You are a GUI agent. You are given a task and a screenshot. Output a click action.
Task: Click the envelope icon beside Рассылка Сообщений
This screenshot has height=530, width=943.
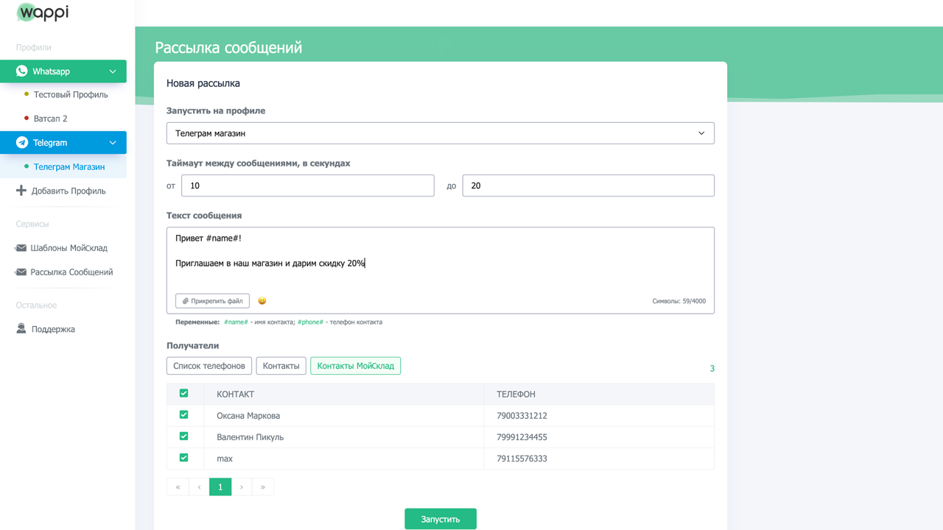21,272
